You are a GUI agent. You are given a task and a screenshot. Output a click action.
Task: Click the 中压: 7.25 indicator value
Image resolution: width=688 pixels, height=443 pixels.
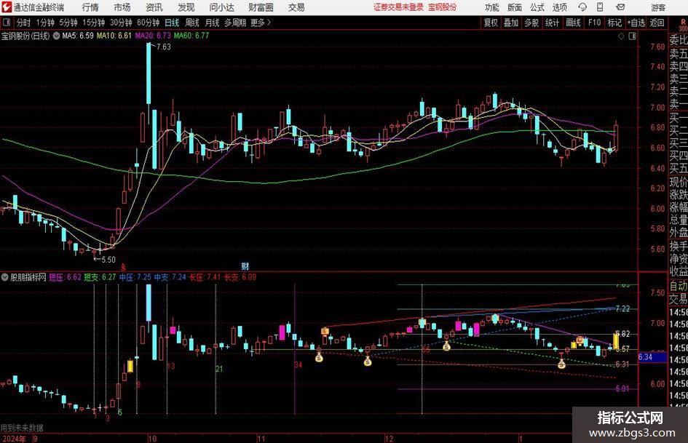click(135, 277)
